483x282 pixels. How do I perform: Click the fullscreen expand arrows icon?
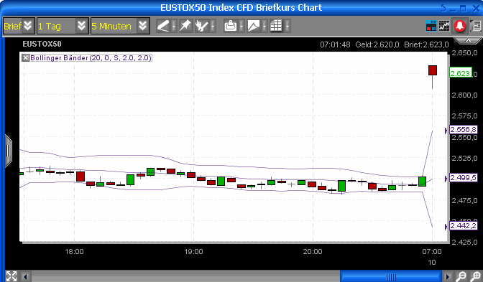pos(11,276)
